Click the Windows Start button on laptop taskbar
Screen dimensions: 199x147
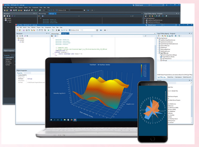click(x=51, y=120)
